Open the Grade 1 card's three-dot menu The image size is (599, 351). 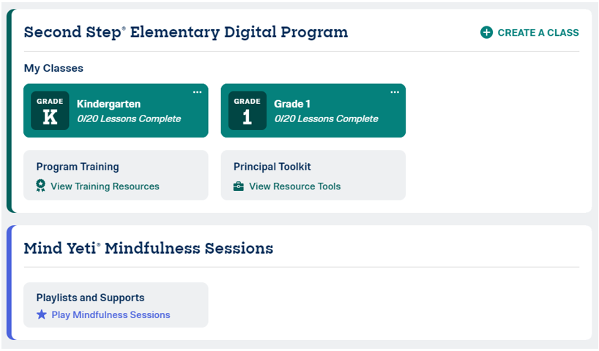[x=395, y=92]
